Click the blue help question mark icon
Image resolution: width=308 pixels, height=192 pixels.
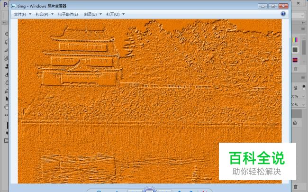283,14
